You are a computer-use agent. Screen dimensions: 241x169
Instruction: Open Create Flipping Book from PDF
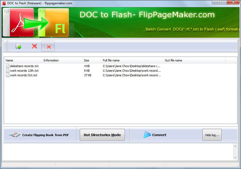click(39, 135)
